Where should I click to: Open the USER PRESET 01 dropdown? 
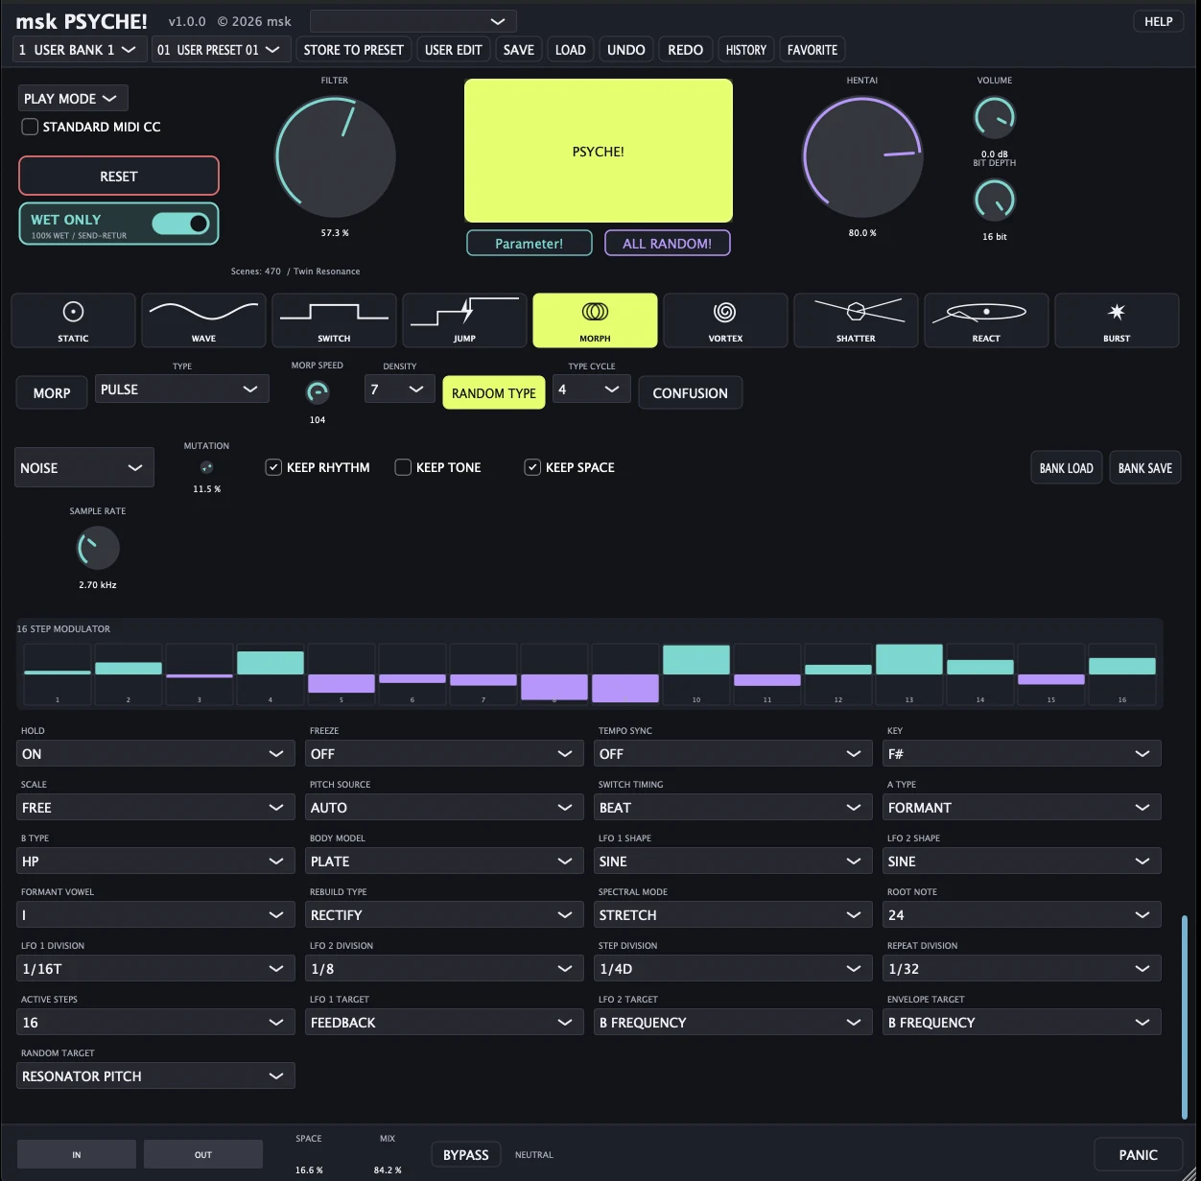pos(222,50)
